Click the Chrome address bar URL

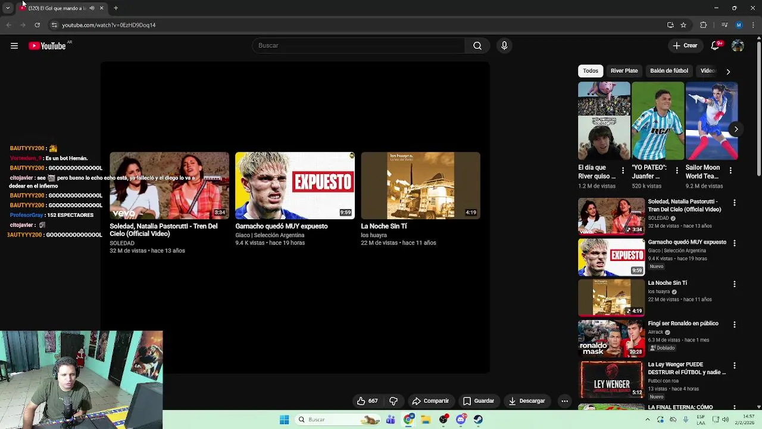coord(109,25)
